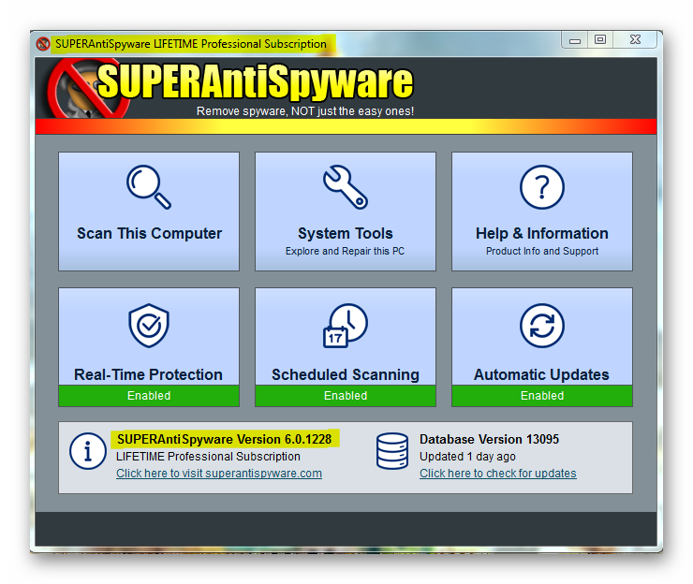
Task: Open System Tools label
Action: (x=346, y=233)
